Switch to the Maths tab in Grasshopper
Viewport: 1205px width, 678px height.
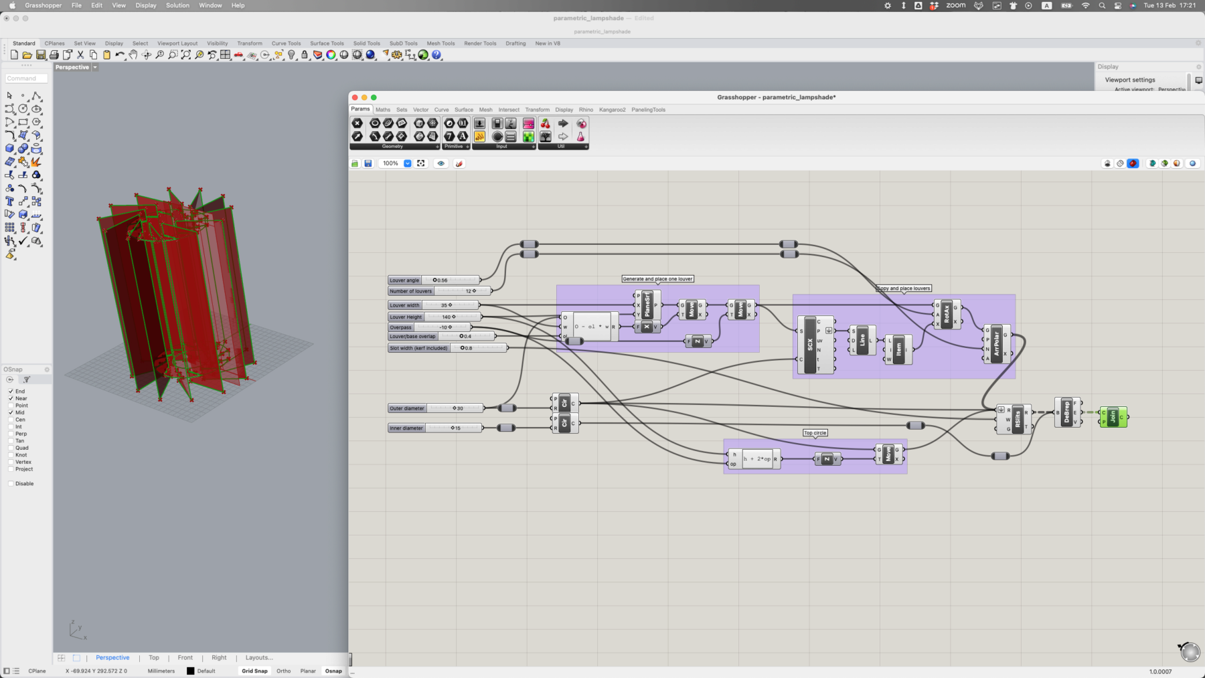tap(383, 110)
